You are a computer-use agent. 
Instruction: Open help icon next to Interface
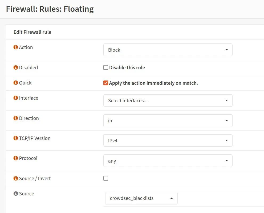pyautogui.click(x=16, y=98)
